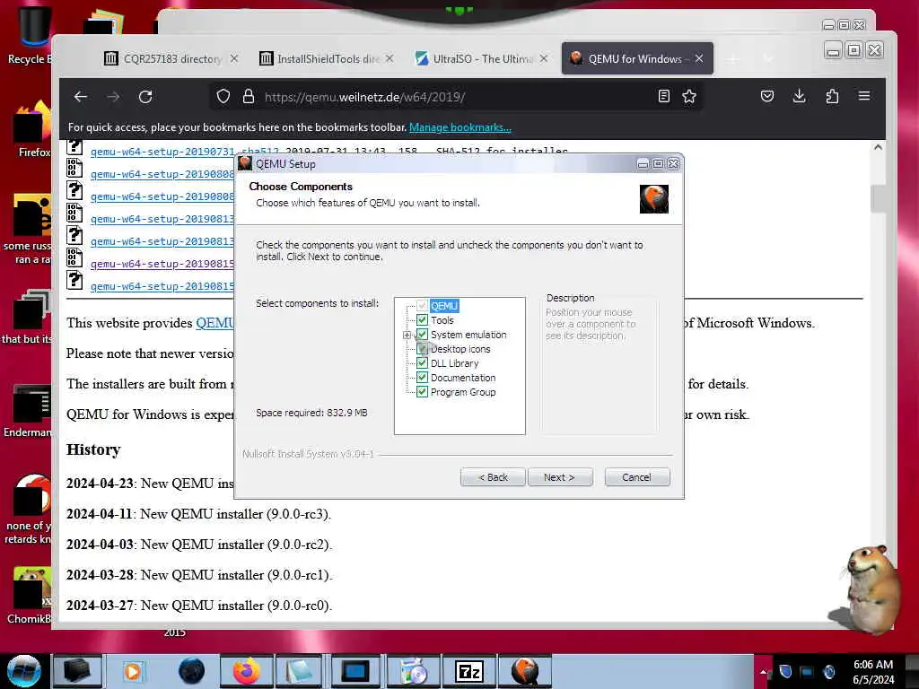The image size is (919, 689).
Task: Uncheck the Tools component
Action: [422, 320]
